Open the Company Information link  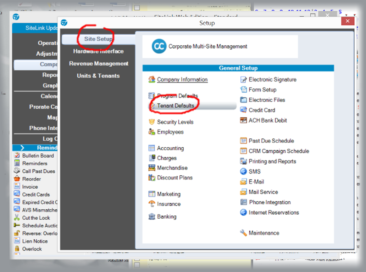(182, 80)
